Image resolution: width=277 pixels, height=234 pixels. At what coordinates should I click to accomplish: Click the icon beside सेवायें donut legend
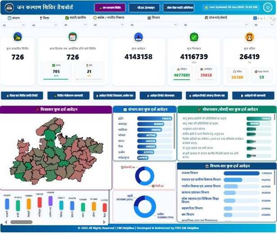(153, 186)
